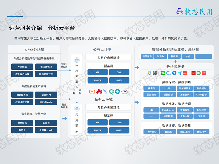Click the AI tile
Viewport: 219px width, 164px height.
pos(151,116)
